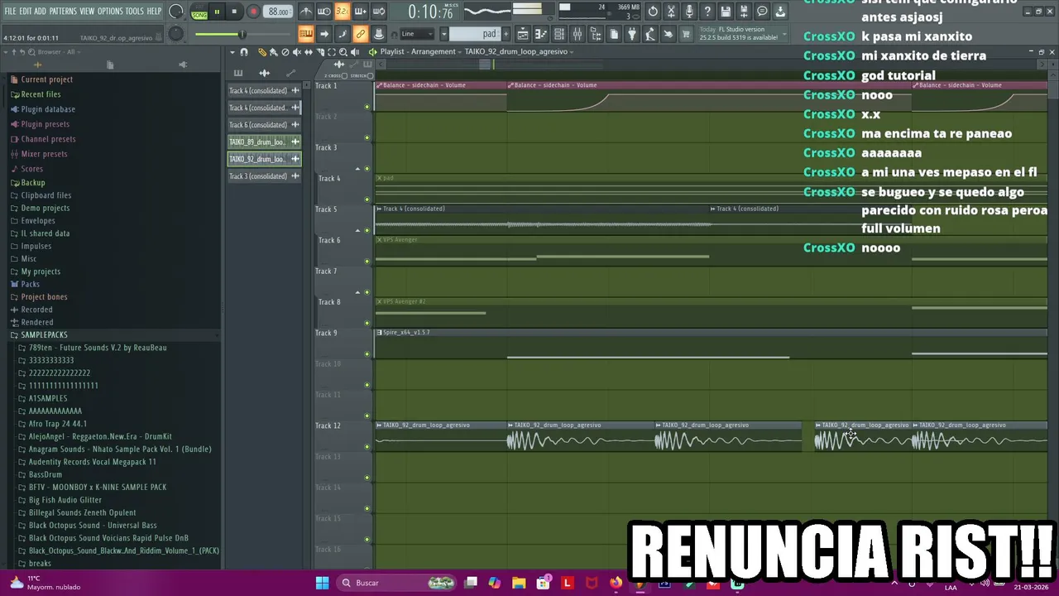Select the zoom magnifier tool in Playlist
This screenshot has height=596, width=1059.
(x=343, y=51)
